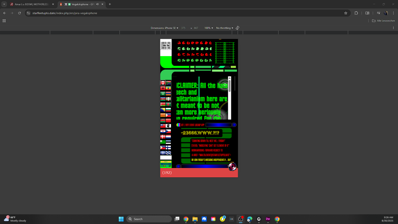
Task: Bookmark this page with the star icon
Action: click(345, 13)
